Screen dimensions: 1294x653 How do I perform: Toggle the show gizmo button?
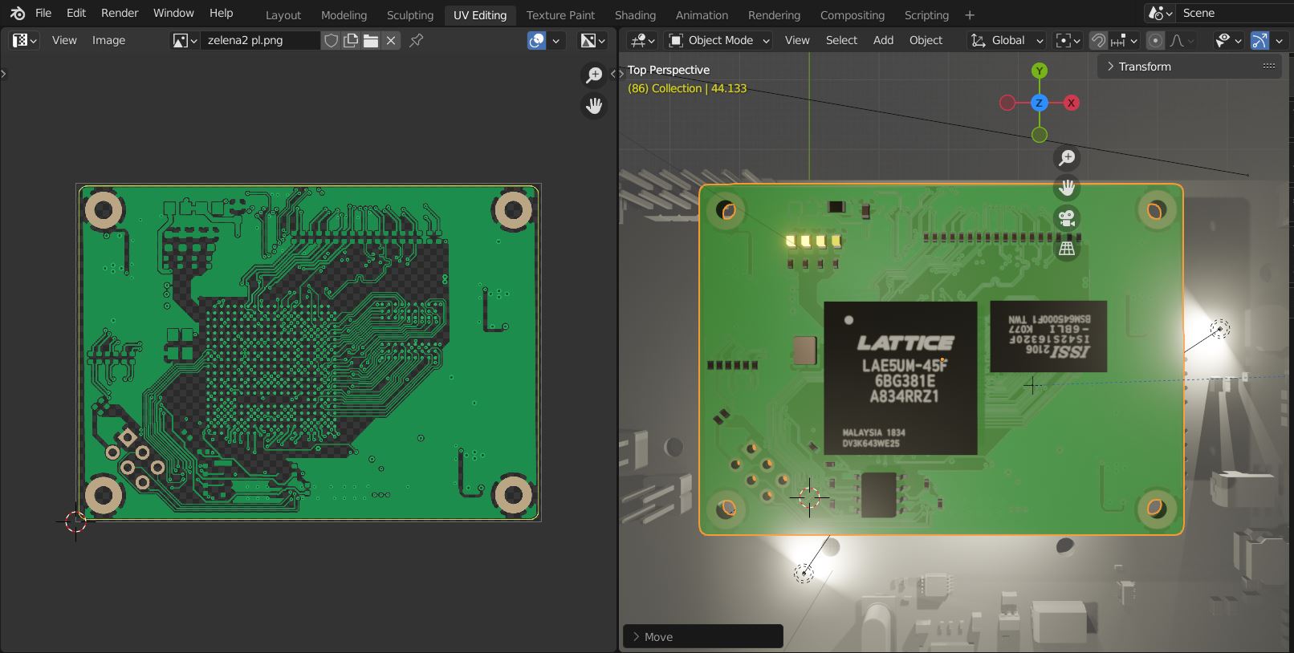pyautogui.click(x=1259, y=40)
